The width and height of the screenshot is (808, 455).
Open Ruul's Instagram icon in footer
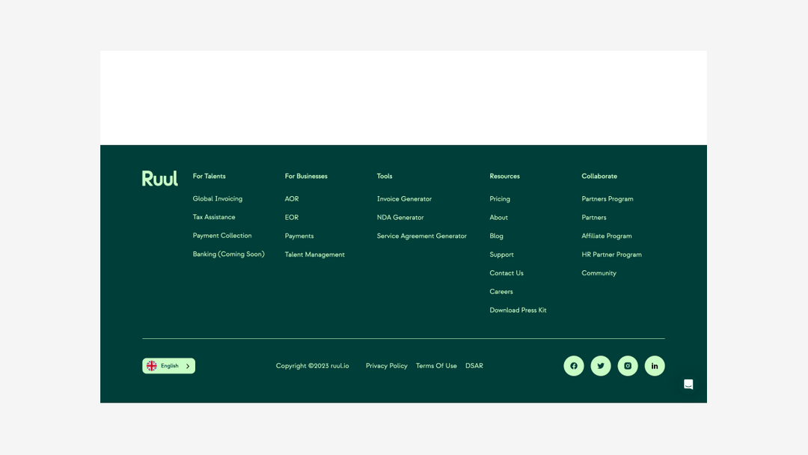[x=628, y=366]
